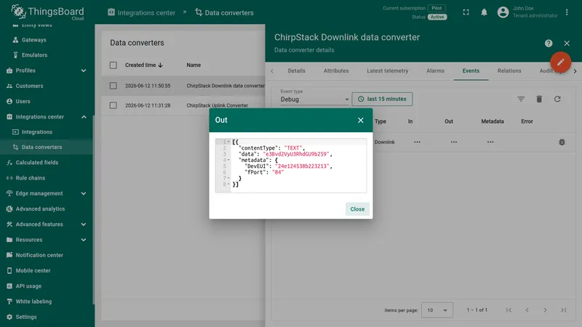Screen dimensions: 582x327
Task: Click the Close button in Out dialog
Action: (357, 209)
